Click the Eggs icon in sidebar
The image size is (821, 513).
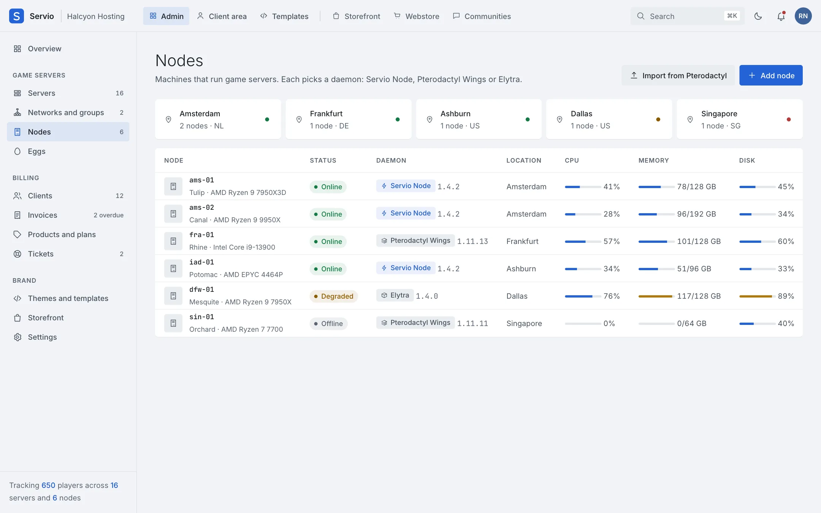tap(17, 151)
